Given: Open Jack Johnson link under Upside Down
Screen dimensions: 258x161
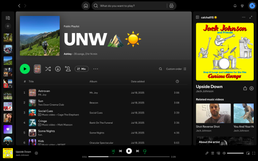Looking at the screenshot, I should click(x=205, y=91).
